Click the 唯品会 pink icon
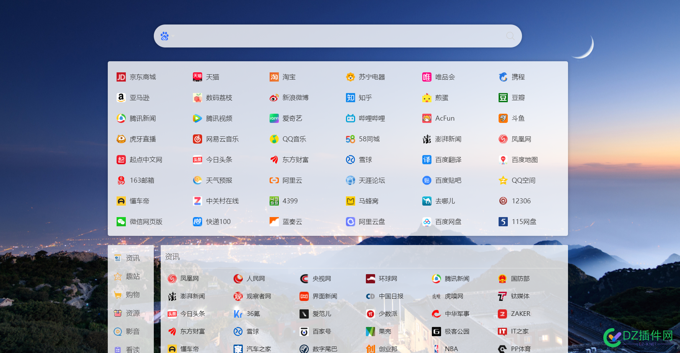Viewport: 680px width, 353px height. pyautogui.click(x=427, y=77)
